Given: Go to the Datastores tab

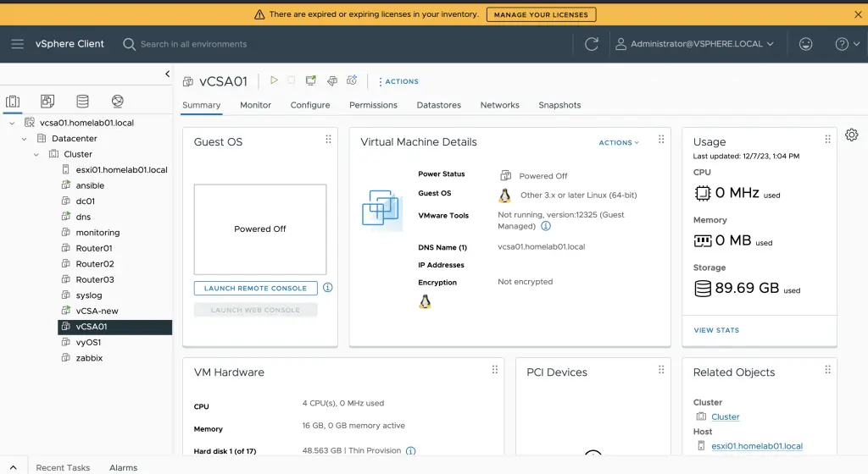Looking at the screenshot, I should pos(438,105).
